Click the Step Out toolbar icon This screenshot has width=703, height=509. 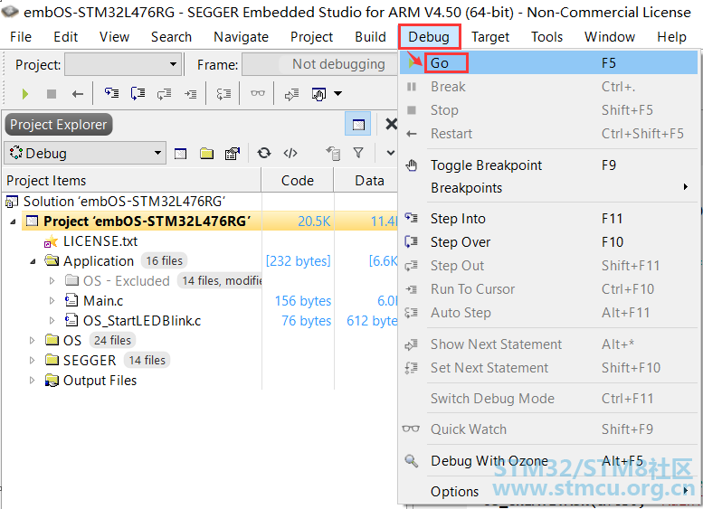[164, 93]
